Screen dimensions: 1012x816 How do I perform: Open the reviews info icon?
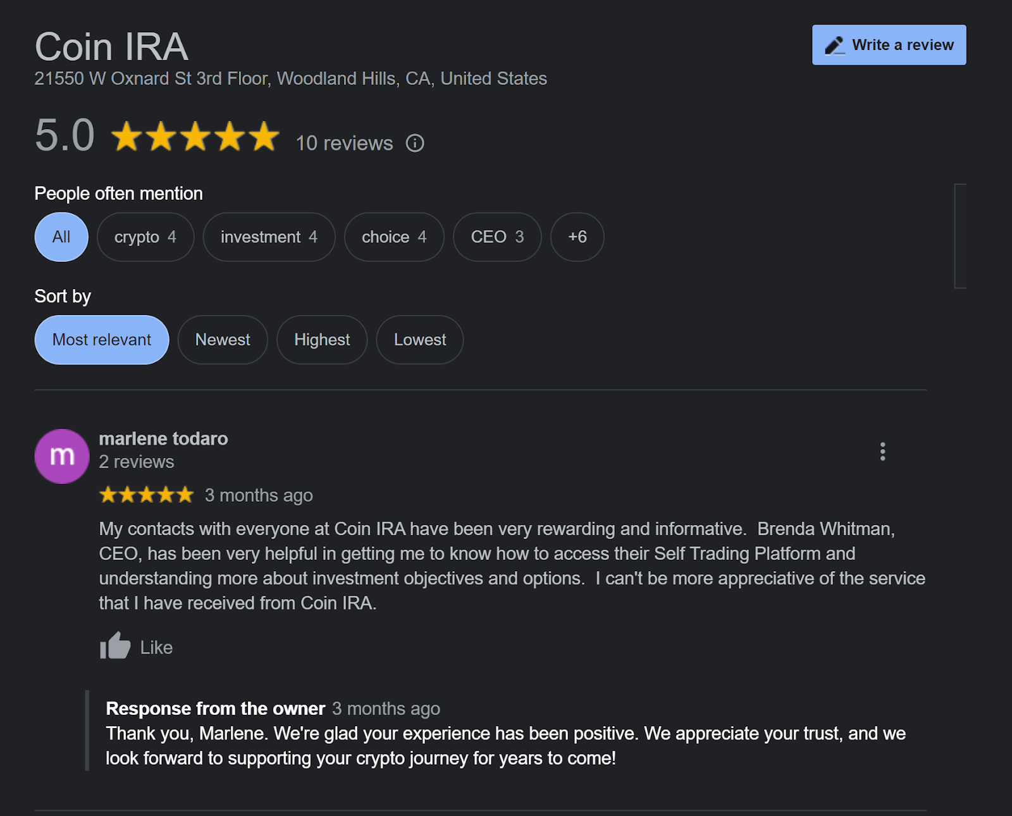pyautogui.click(x=415, y=143)
